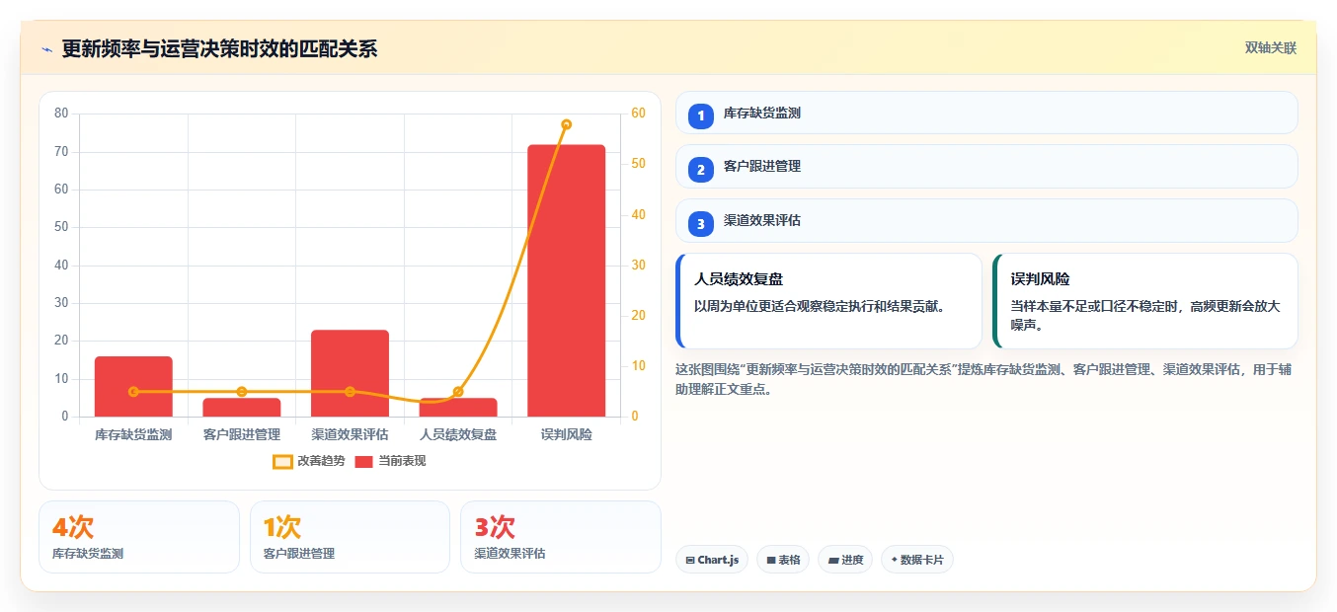This screenshot has width=1337, height=612.
Task: Click the trend line point above 误判风险
Action: tap(567, 124)
